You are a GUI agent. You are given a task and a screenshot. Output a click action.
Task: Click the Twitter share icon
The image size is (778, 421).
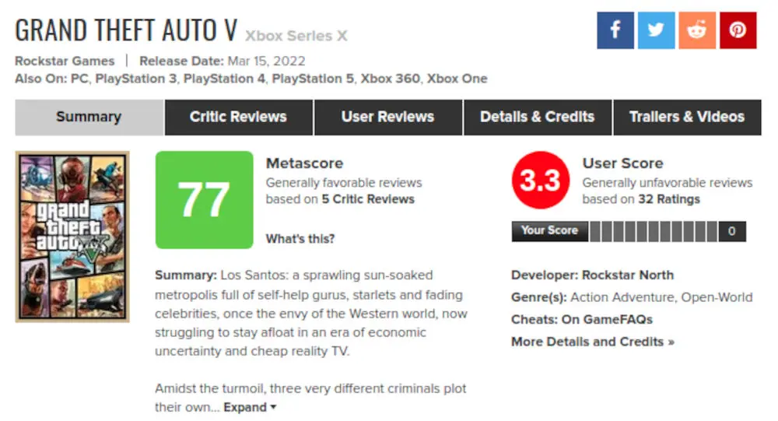(656, 30)
